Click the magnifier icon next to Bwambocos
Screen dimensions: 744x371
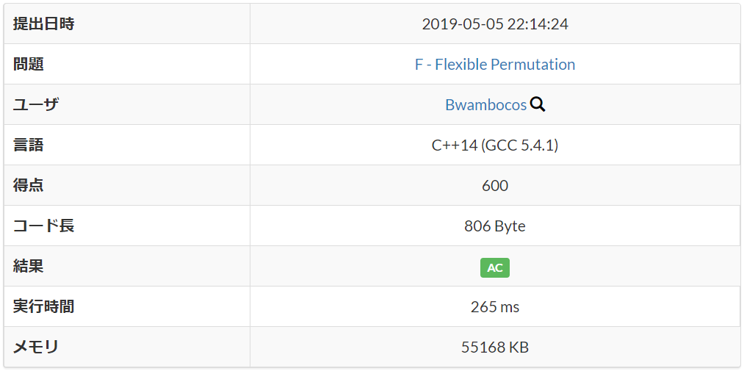[538, 104]
